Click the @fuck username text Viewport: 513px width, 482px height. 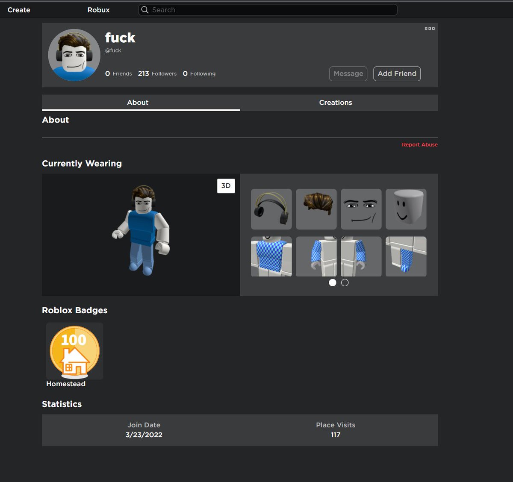point(113,50)
